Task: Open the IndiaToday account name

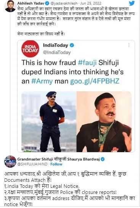Action: pos(55,45)
